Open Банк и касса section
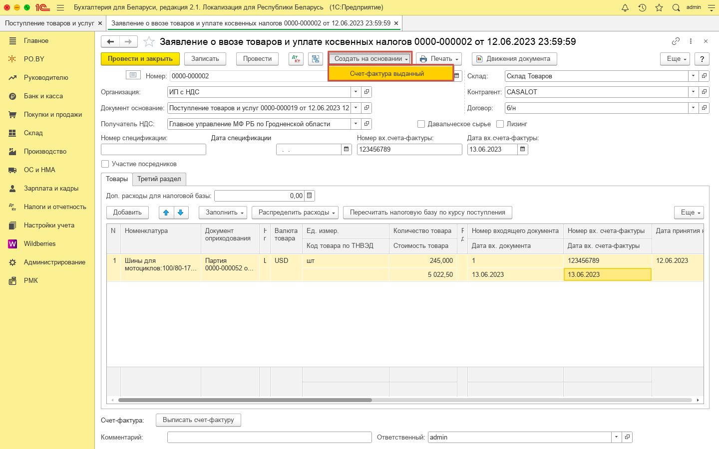The width and height of the screenshot is (719, 449). 43,96
